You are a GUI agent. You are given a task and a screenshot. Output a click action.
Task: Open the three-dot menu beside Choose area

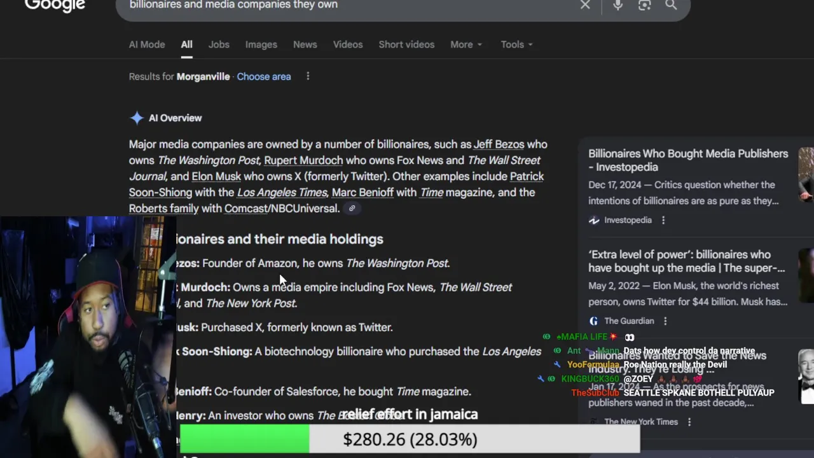[308, 76]
